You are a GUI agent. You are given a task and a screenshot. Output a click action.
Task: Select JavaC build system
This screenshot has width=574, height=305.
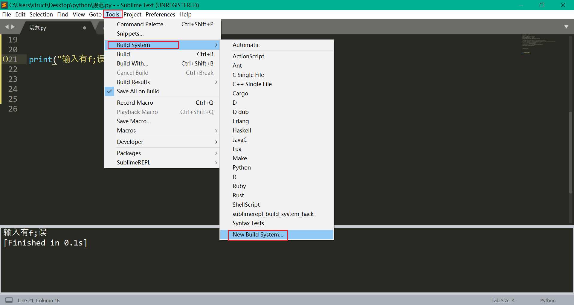[277, 140]
